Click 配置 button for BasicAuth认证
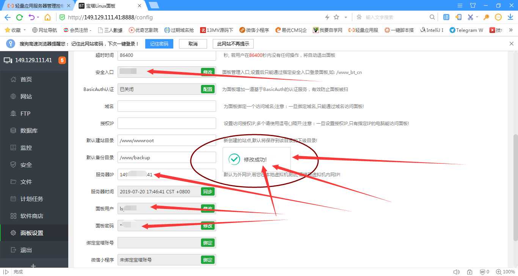 tap(208, 89)
